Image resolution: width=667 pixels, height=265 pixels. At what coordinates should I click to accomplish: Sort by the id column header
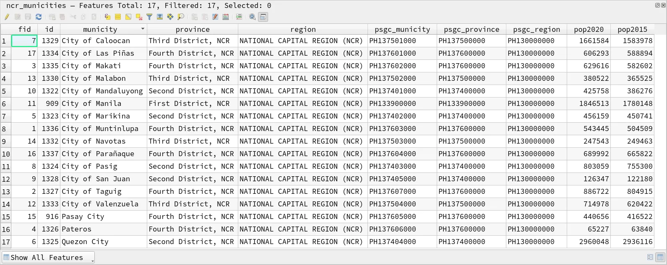(x=49, y=29)
